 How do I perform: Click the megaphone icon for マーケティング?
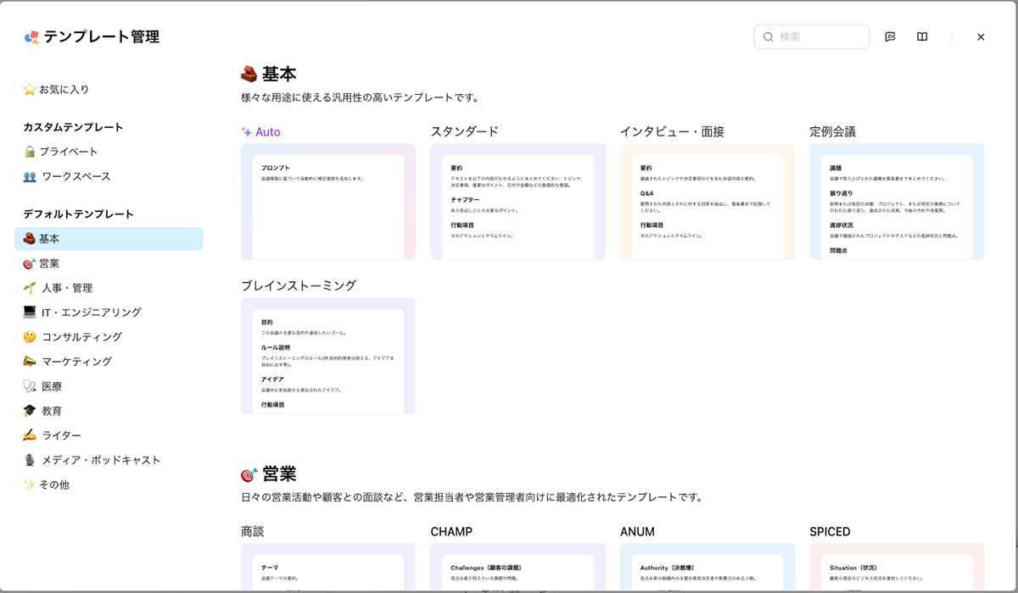(30, 362)
